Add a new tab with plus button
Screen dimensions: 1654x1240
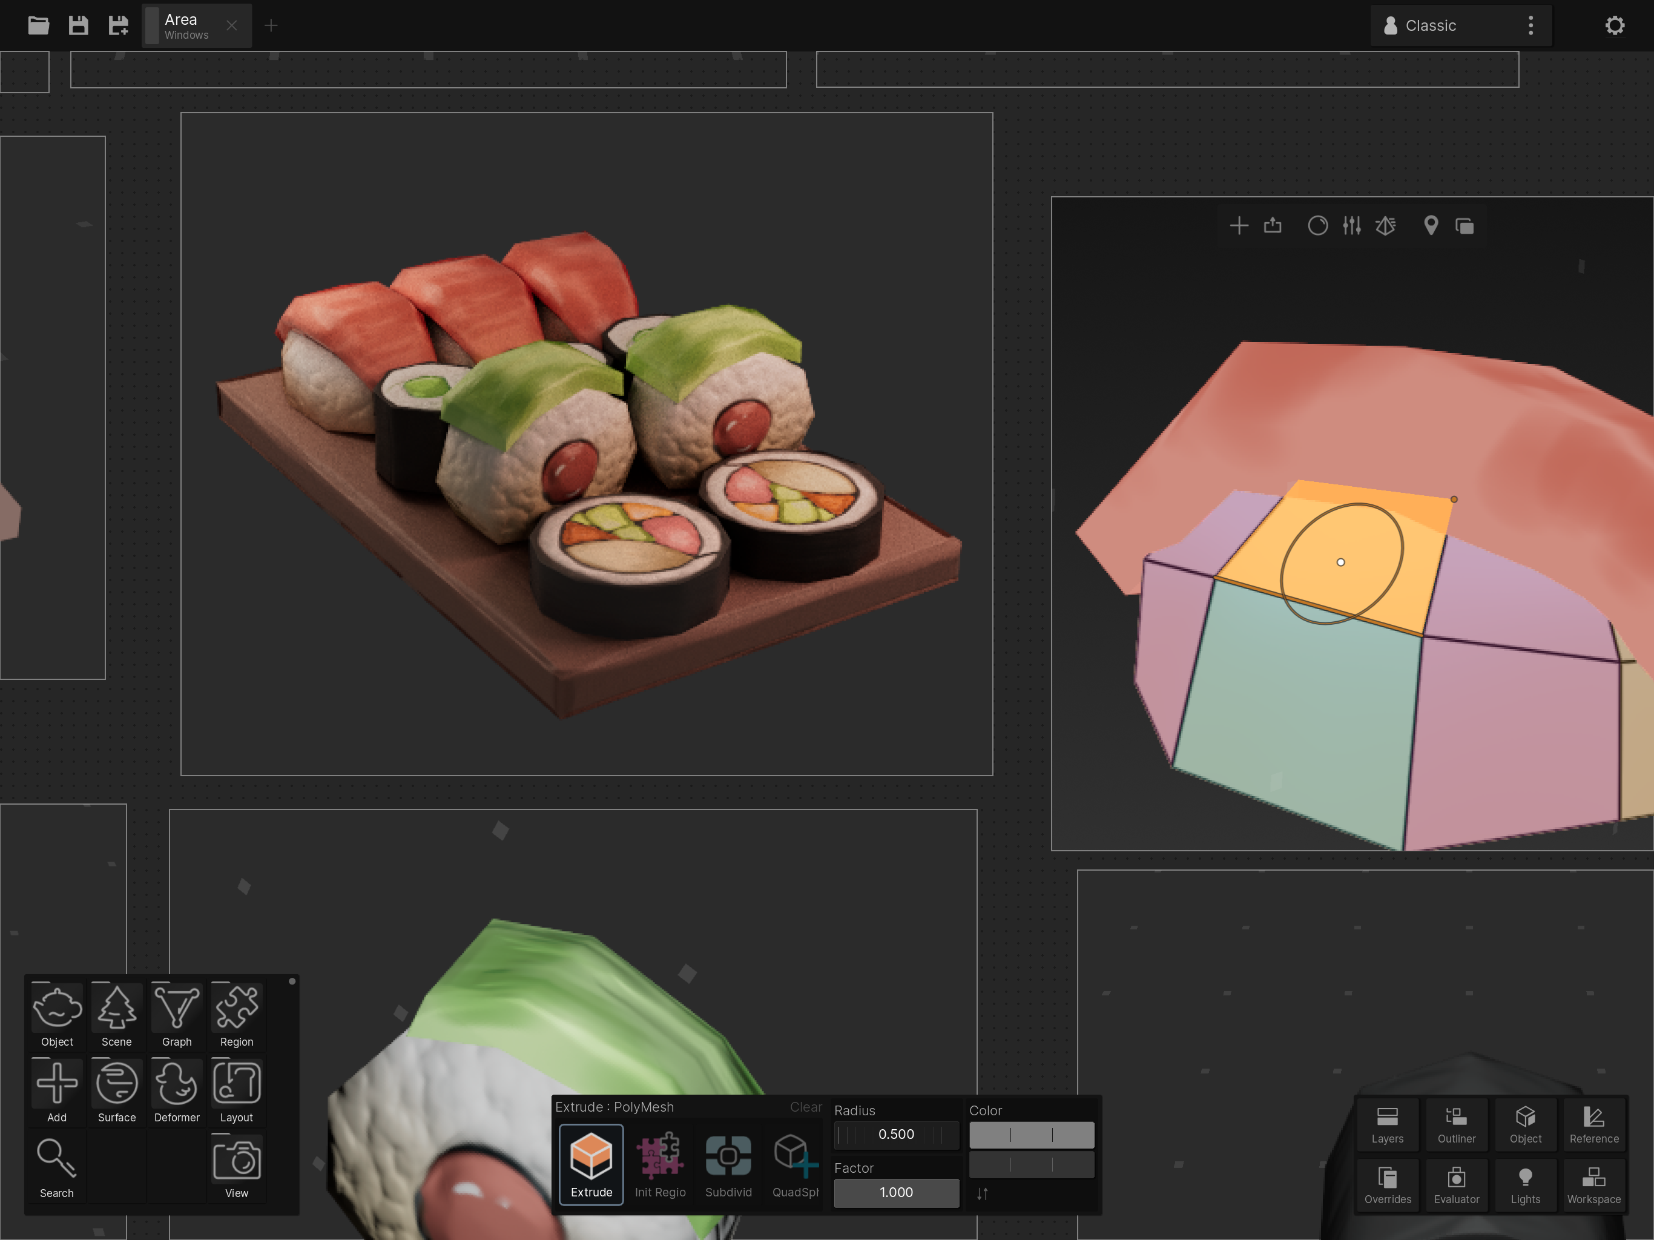pos(271,25)
